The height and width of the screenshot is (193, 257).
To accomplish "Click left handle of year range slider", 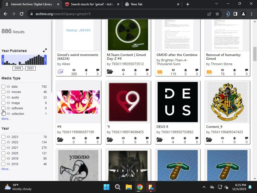I will [3, 60].
